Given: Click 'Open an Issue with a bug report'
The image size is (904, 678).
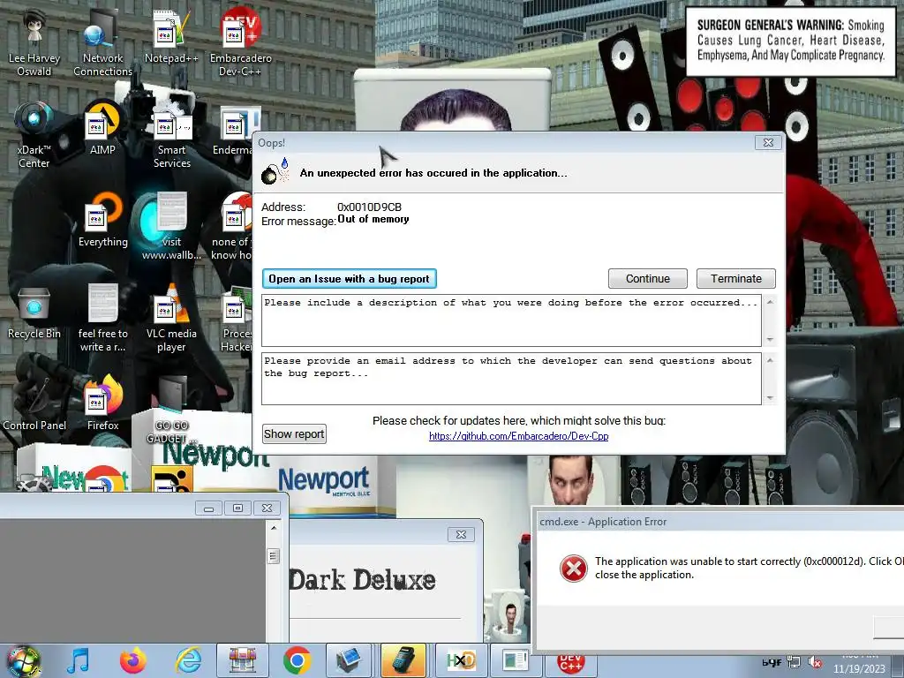Looking at the screenshot, I should (x=350, y=278).
